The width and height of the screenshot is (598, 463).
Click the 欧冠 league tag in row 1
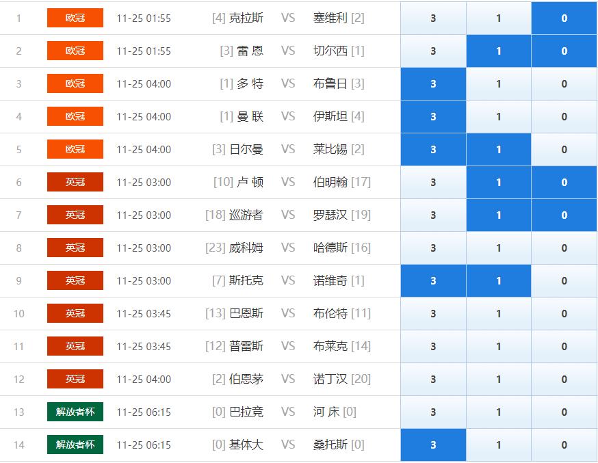tap(75, 18)
